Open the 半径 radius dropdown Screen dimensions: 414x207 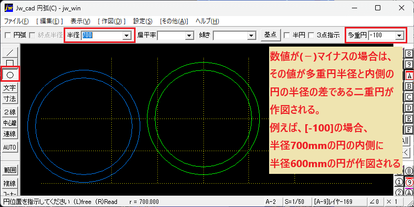point(126,35)
